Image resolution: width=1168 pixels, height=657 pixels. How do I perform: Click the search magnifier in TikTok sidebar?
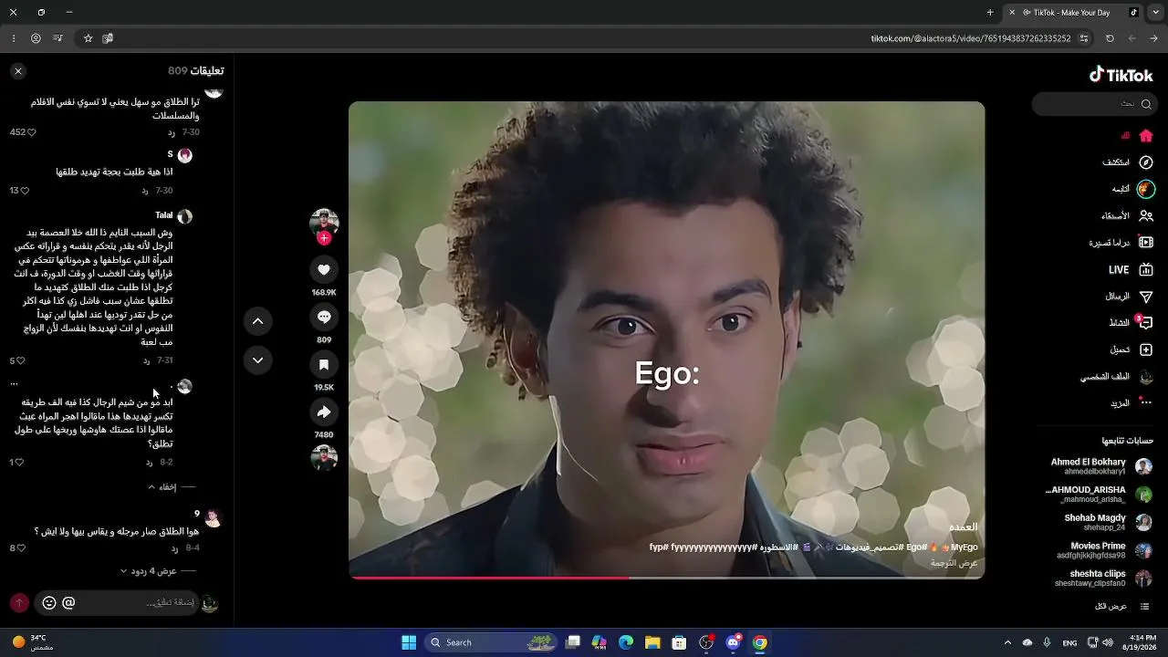pyautogui.click(x=1146, y=104)
